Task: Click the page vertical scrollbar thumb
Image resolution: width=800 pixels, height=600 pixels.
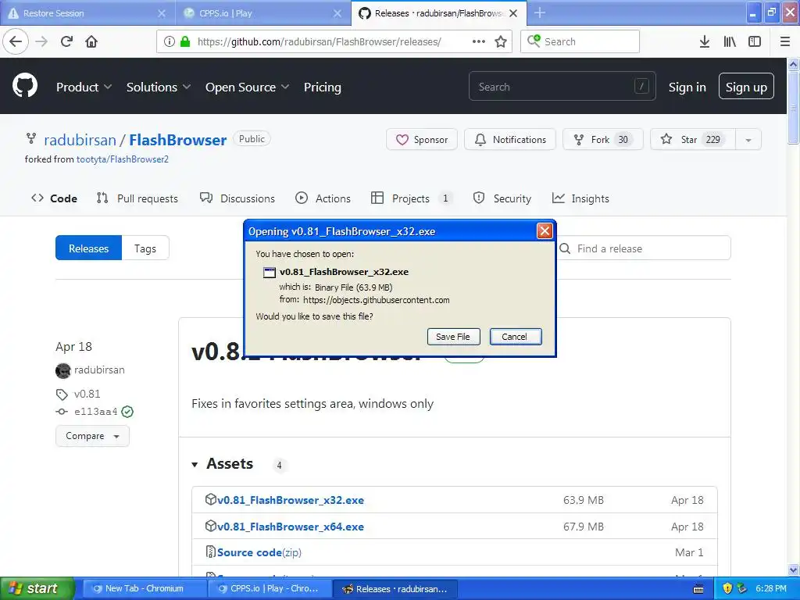Action: coord(794,108)
